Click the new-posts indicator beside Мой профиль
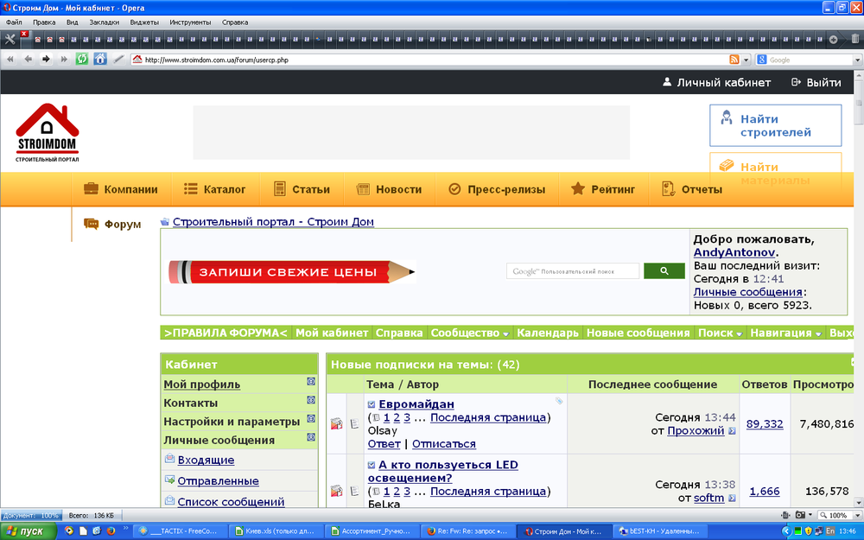The height and width of the screenshot is (540, 864). 311,381
